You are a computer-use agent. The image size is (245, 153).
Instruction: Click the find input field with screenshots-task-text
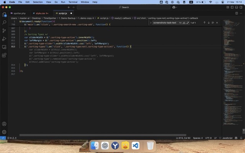click(x=165, y=23)
